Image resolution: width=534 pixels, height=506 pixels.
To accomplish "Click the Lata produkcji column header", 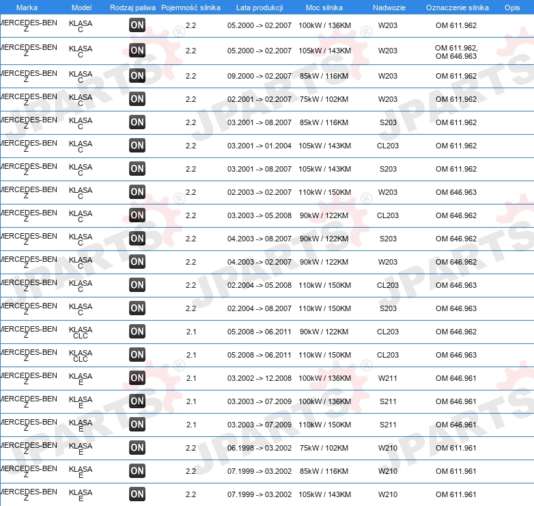I will coord(259,8).
